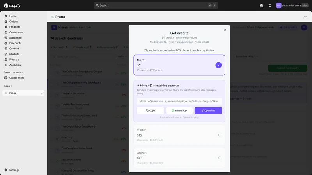Click the 94 credits badge in Prana header
Viewport: 312px width, 175px height.
(288, 27)
